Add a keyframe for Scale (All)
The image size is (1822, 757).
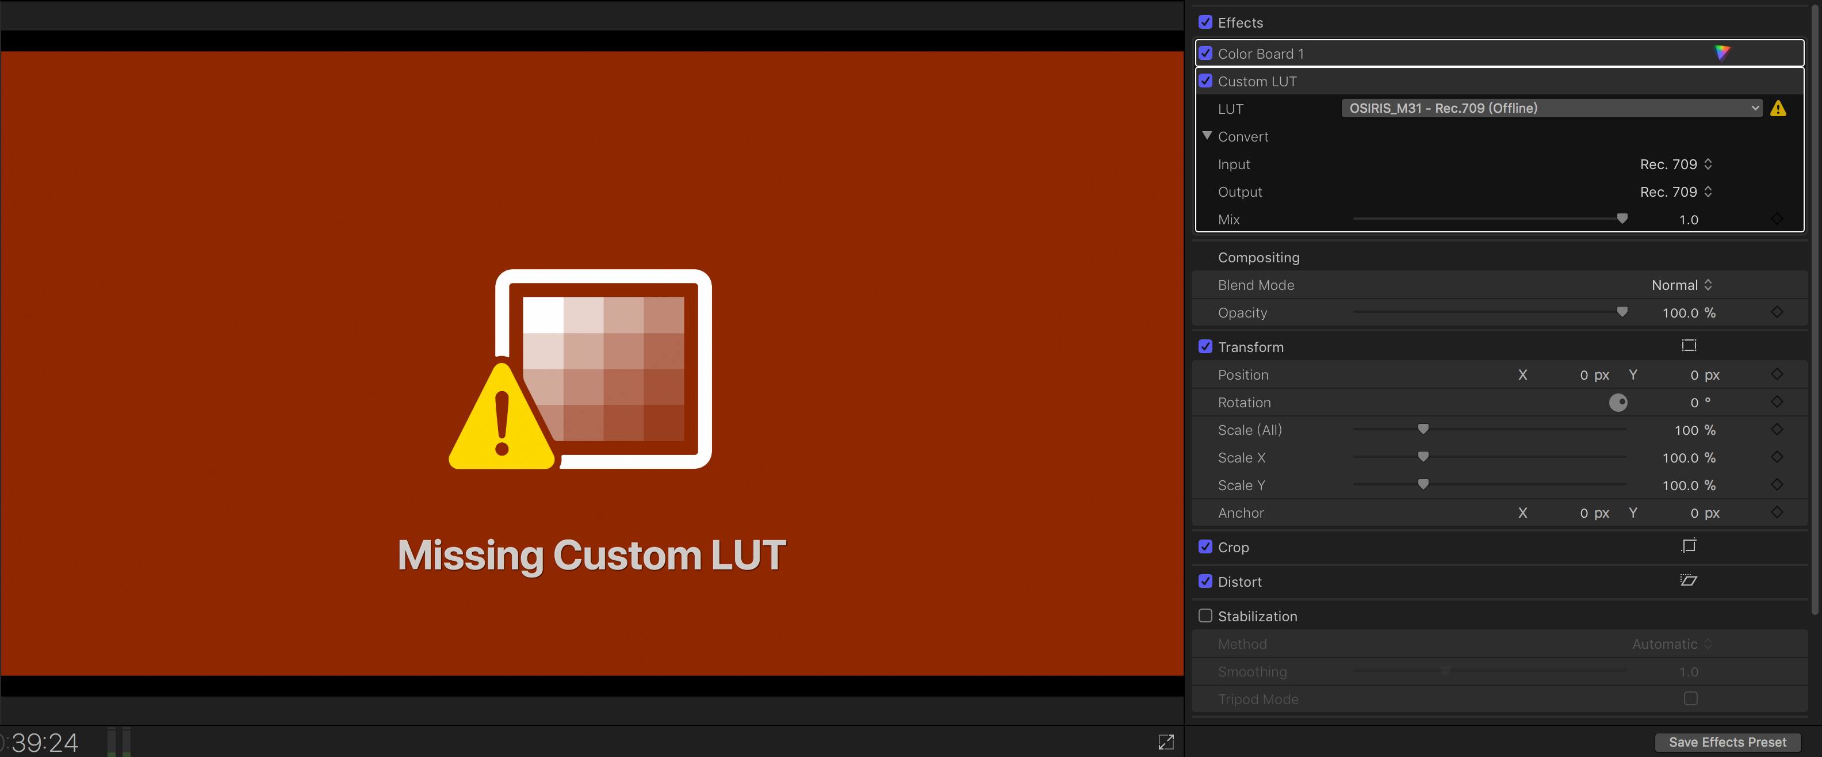point(1777,430)
